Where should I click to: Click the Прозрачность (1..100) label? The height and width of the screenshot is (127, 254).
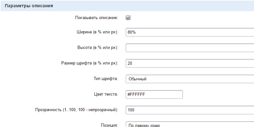(76, 110)
